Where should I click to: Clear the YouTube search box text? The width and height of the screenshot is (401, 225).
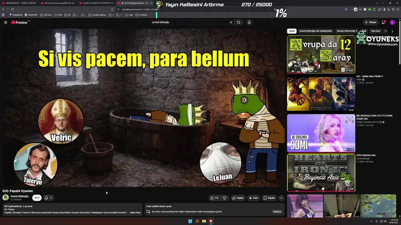point(231,22)
